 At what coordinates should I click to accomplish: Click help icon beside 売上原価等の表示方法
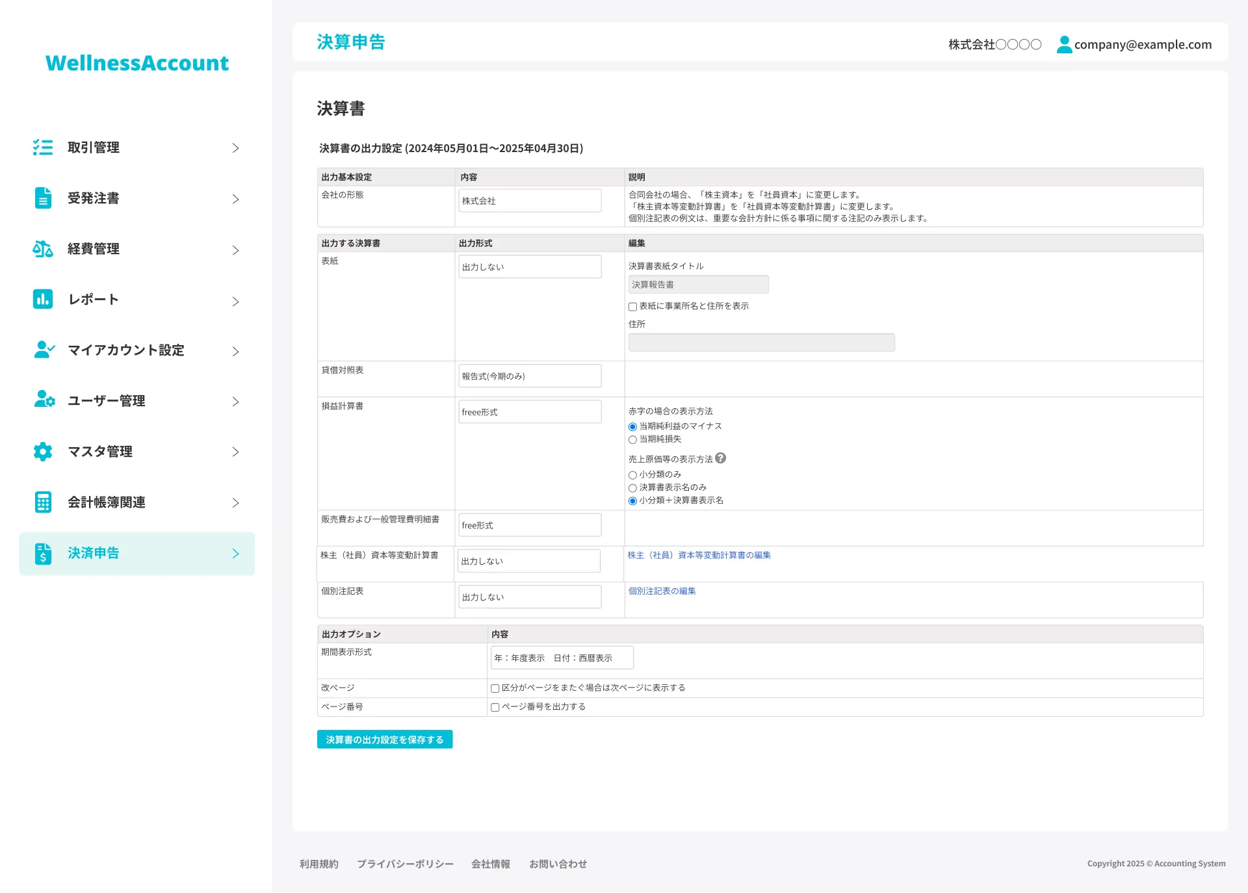[720, 458]
